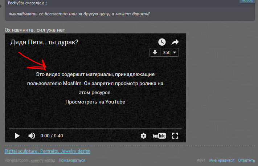Open the 360 quality dropdown

pos(169,52)
